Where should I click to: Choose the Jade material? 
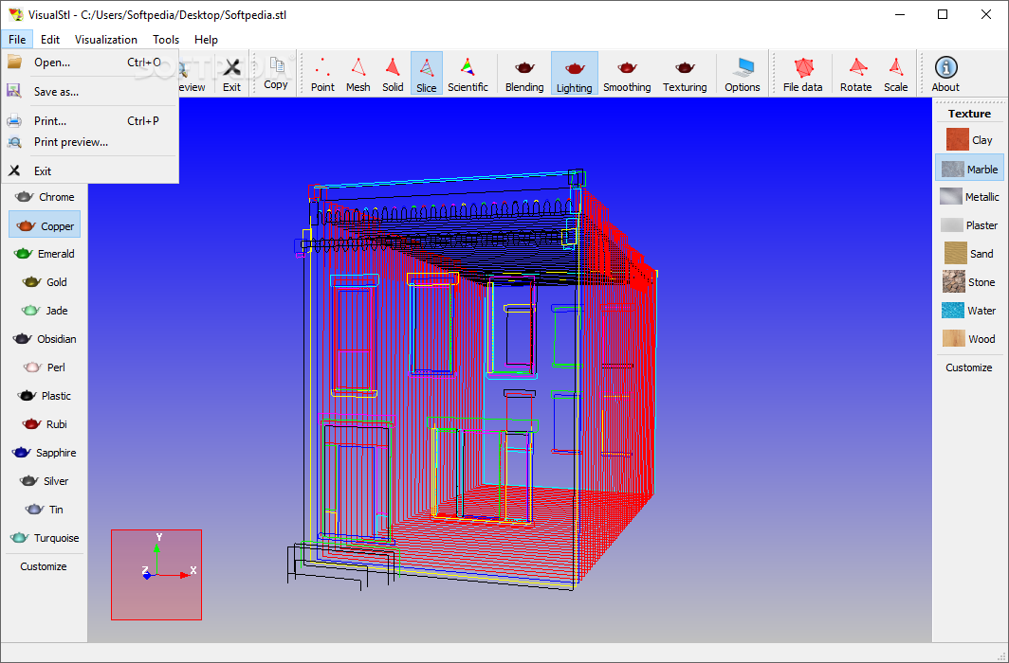click(x=45, y=311)
